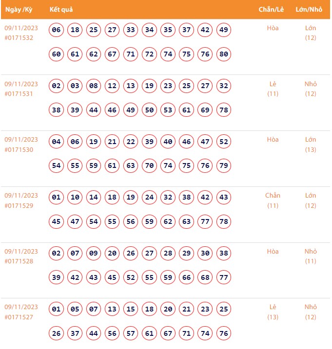Screen dimensions: 332x349
Task: Open draw #0171527 link
Action: coord(19,317)
